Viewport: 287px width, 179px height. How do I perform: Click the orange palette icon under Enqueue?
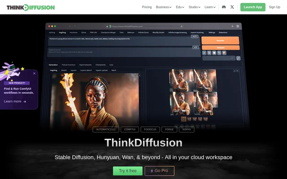(x=224, y=53)
